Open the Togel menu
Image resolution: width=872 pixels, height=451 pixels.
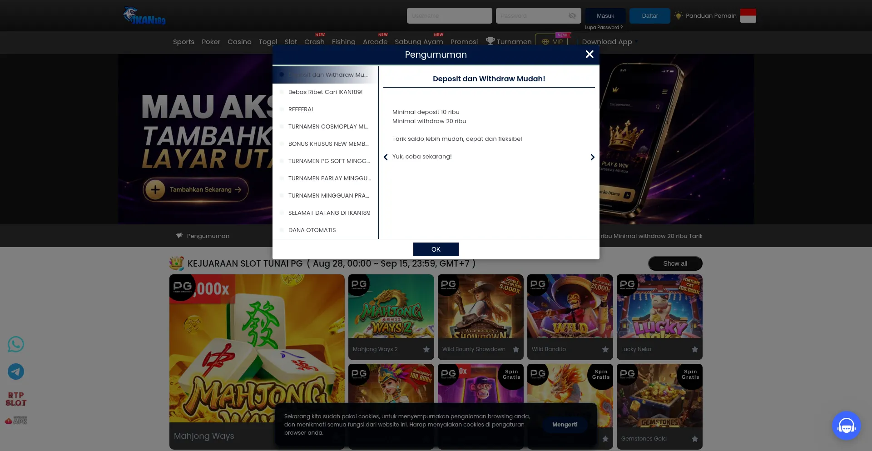(268, 42)
